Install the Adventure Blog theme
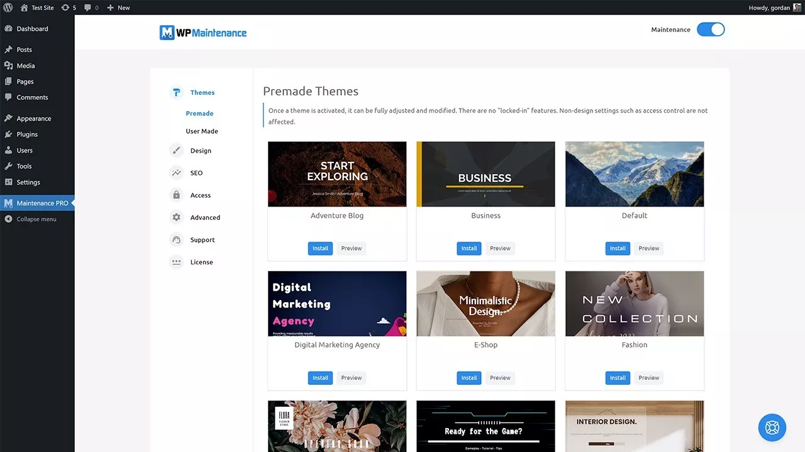805x452 pixels. click(x=320, y=249)
